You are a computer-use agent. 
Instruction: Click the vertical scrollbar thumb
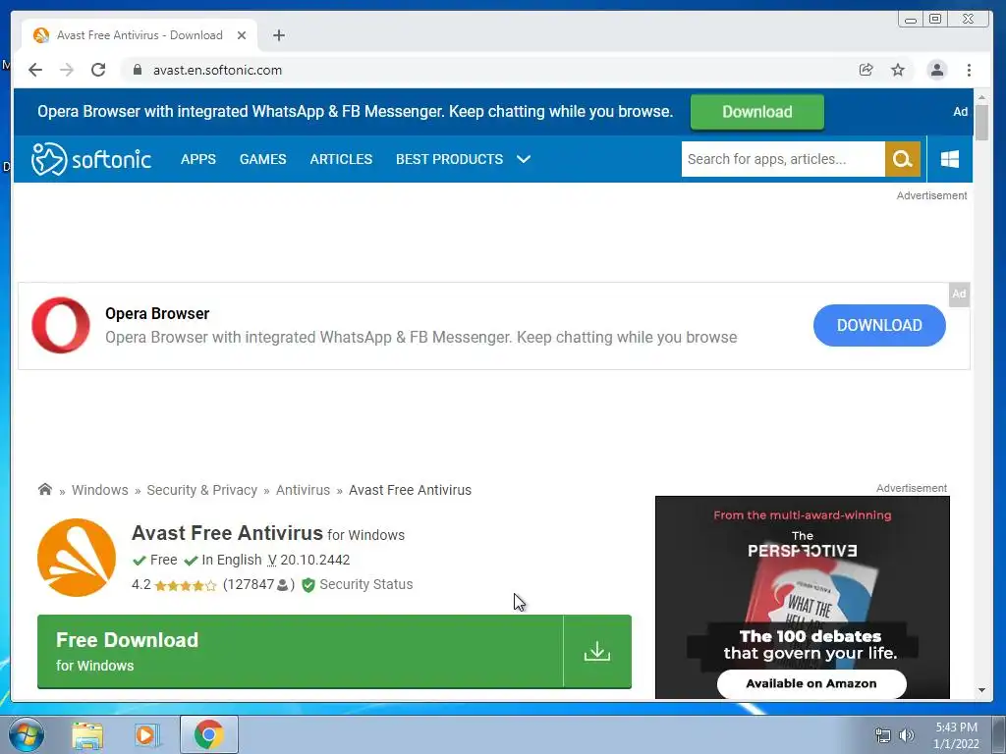click(x=981, y=122)
